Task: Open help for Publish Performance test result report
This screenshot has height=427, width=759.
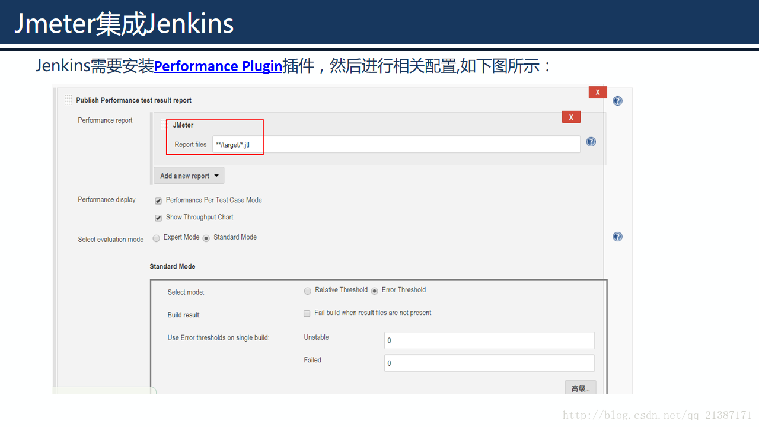Action: pos(617,101)
